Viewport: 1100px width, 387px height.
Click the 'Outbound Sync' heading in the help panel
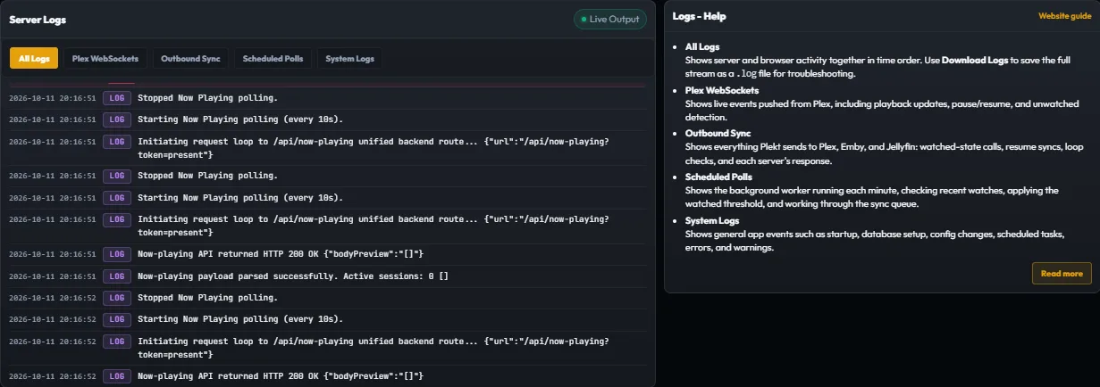[718, 133]
